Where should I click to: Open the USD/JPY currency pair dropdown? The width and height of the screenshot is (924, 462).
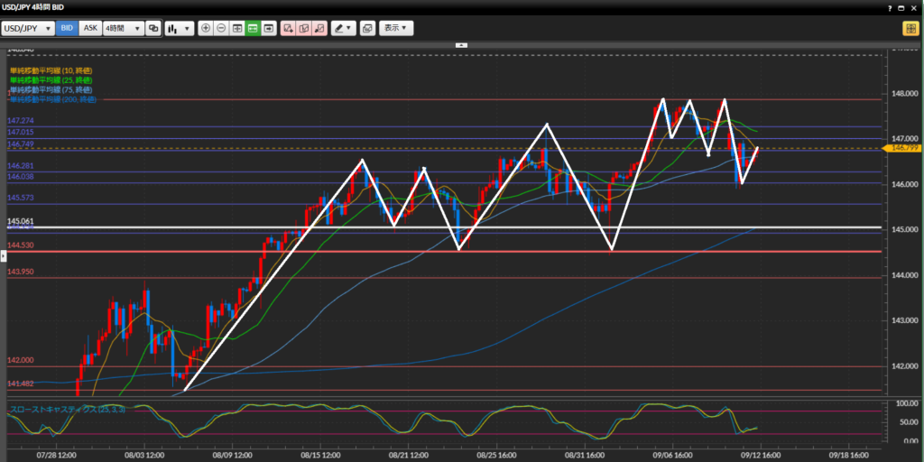click(28, 28)
